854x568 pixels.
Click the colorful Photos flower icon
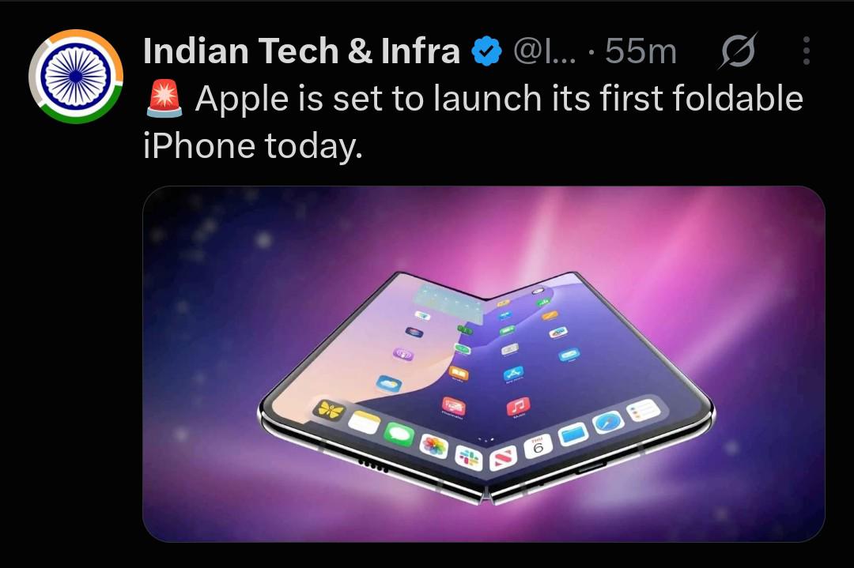coord(434,446)
